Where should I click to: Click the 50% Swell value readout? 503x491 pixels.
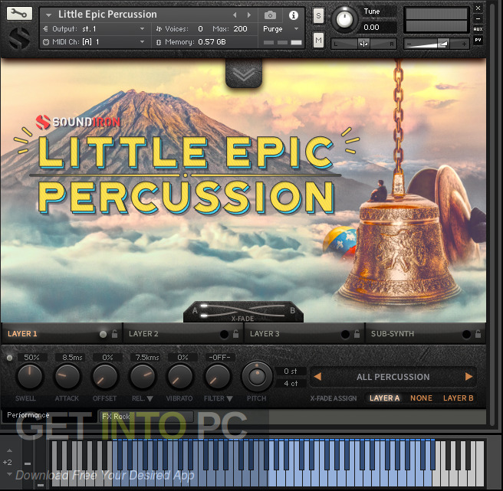coord(31,358)
